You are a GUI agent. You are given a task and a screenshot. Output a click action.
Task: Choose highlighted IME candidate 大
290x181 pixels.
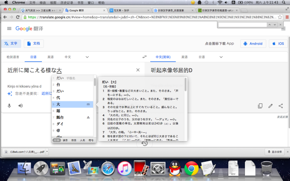pyautogui.click(x=72, y=104)
